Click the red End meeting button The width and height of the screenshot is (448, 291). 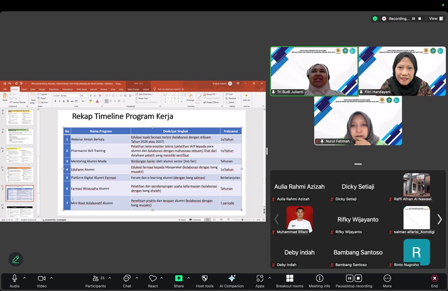coord(434,281)
